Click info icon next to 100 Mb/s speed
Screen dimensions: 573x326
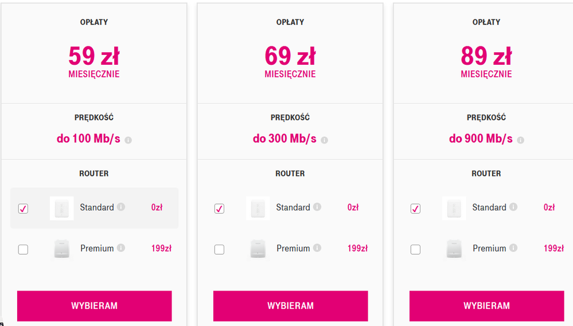[128, 140]
